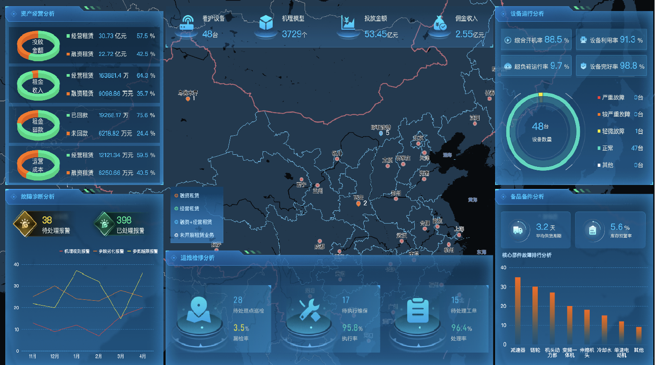Select the 待处理点巡检 map pin icon
Image resolution: width=655 pixels, height=365 pixels.
[198, 310]
